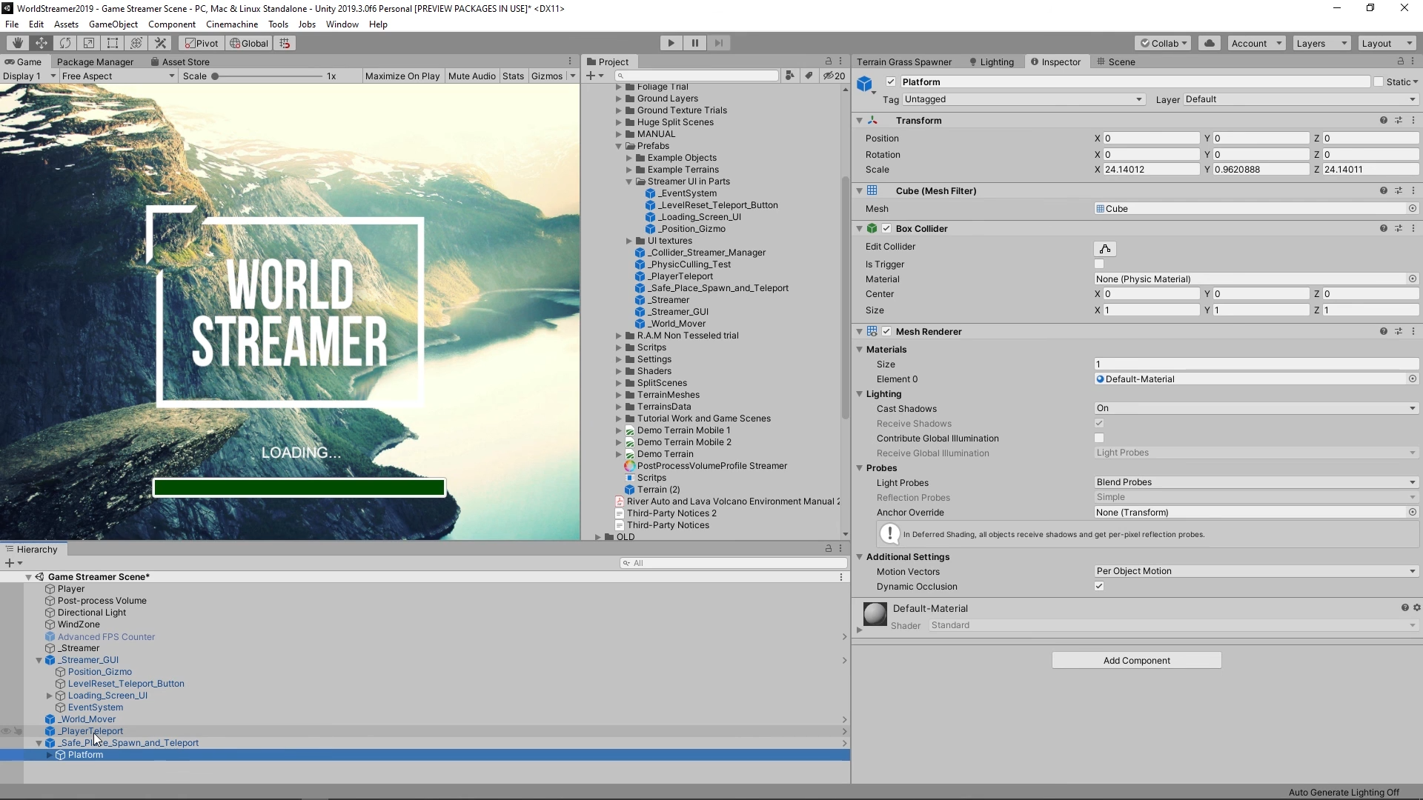Click the Position X input field
This screenshot has width=1423, height=800.
tap(1151, 139)
